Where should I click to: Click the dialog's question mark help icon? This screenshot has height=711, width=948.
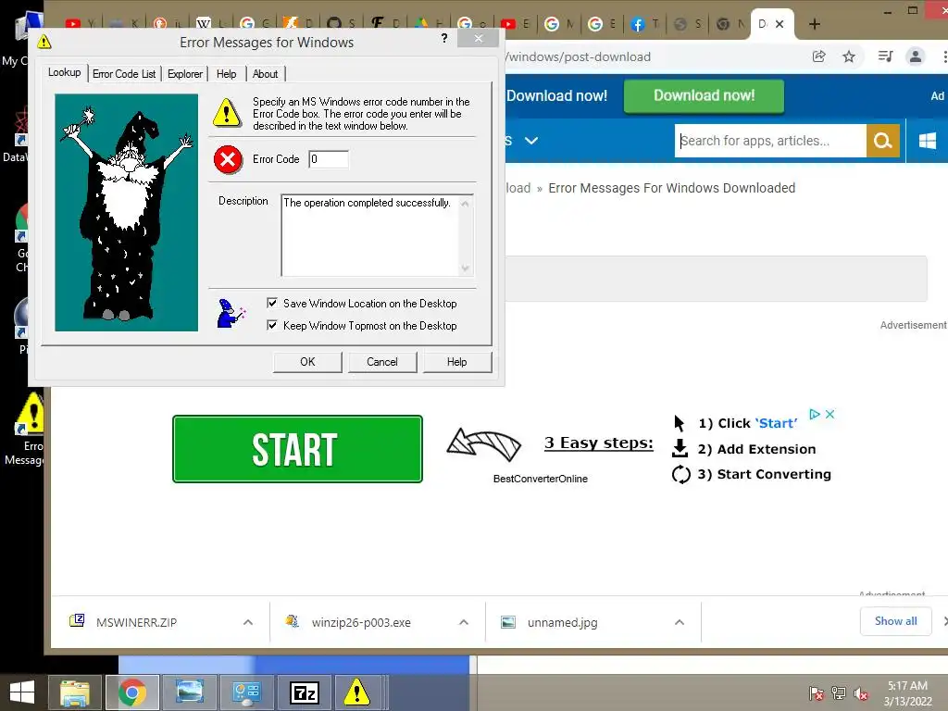pyautogui.click(x=444, y=38)
